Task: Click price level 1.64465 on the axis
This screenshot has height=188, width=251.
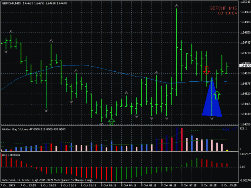Action: tap(245, 104)
